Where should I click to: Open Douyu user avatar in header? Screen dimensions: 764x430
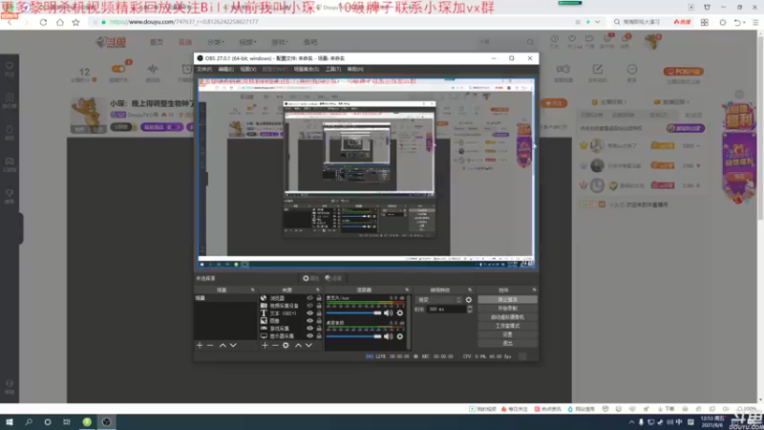pyautogui.click(x=652, y=41)
